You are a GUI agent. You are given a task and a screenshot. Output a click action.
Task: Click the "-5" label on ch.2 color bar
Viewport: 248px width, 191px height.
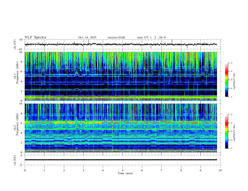[231, 131]
